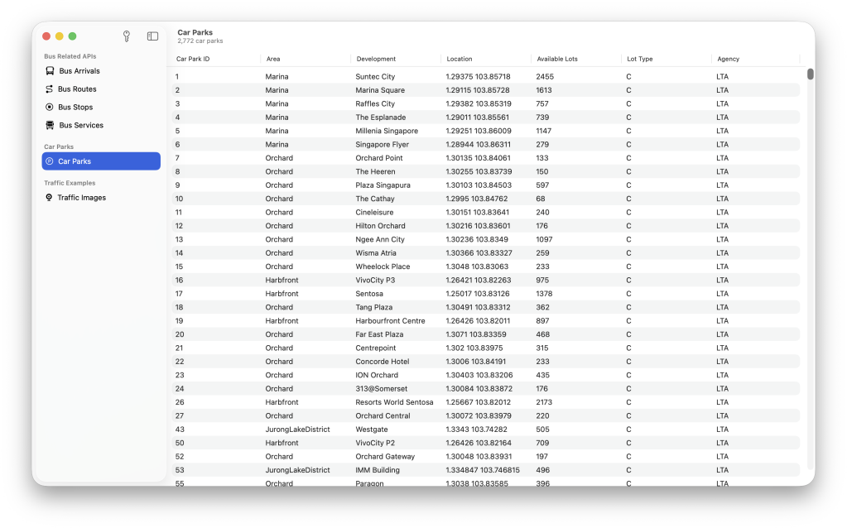Viewport: 847px width, 528px height.
Task: Click the Centrepoint cell
Action: [375, 348]
